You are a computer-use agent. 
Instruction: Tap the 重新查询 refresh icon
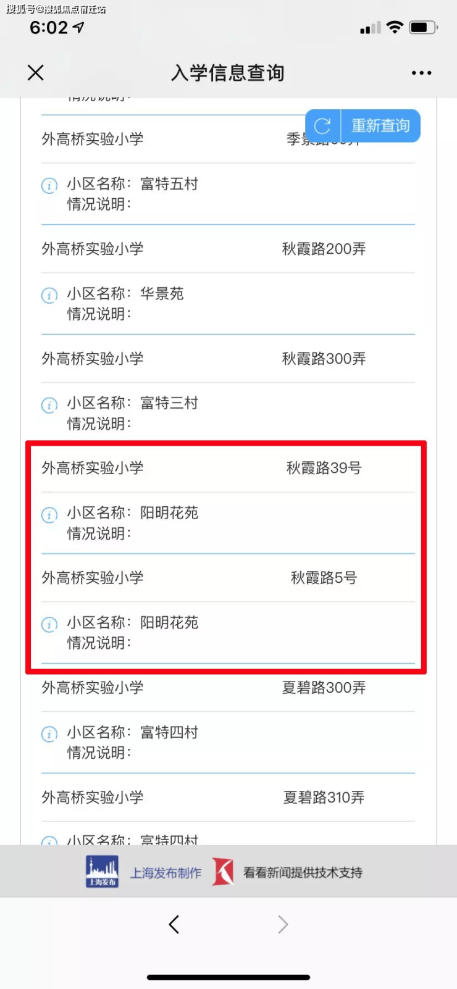322,126
